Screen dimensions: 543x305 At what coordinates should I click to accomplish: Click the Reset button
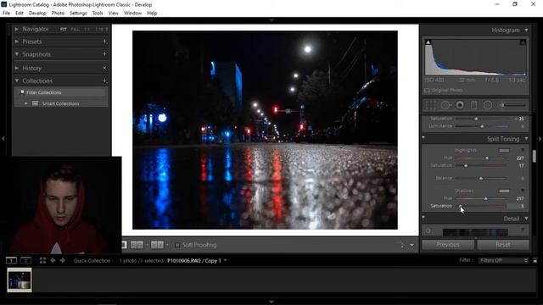(503, 245)
